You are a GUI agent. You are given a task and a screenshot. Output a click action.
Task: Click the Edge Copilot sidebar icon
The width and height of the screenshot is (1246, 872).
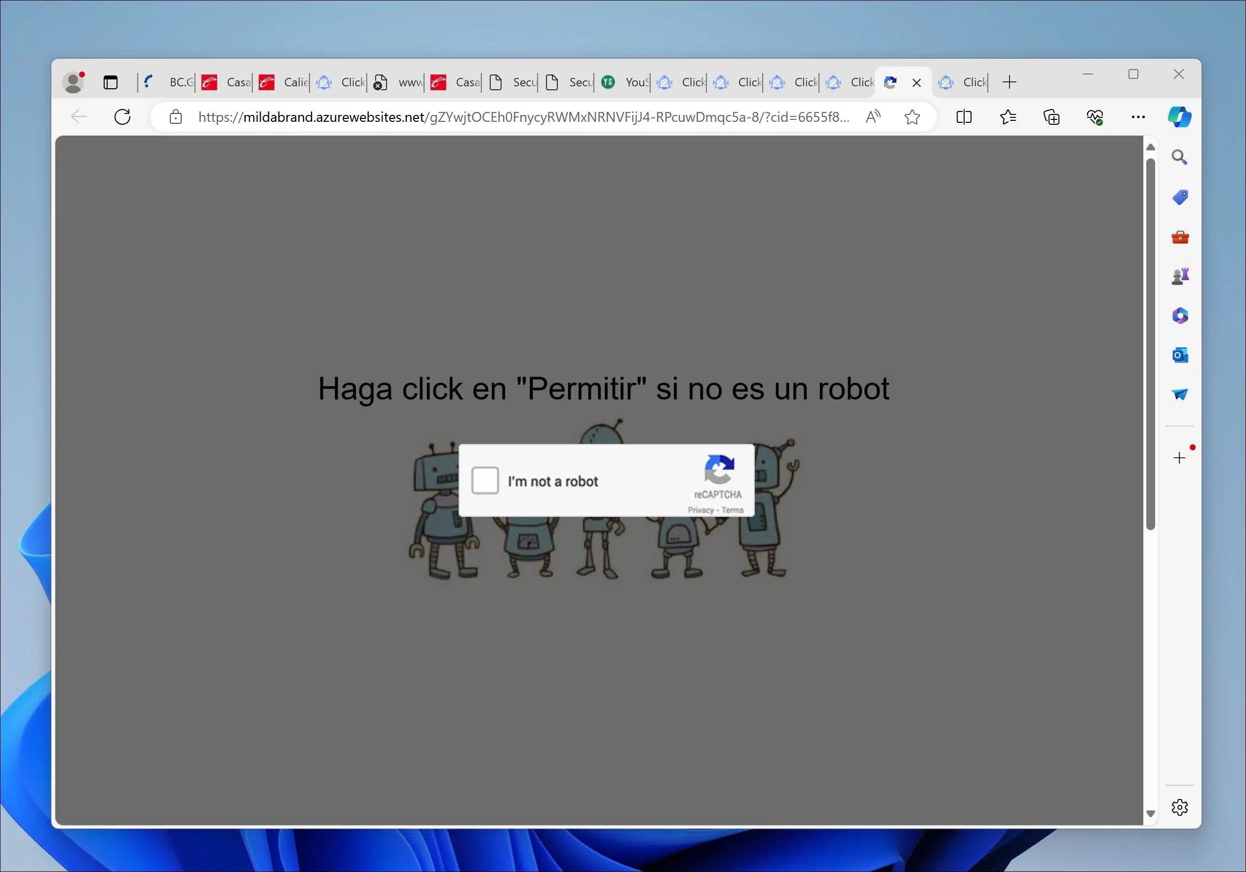coord(1180,116)
